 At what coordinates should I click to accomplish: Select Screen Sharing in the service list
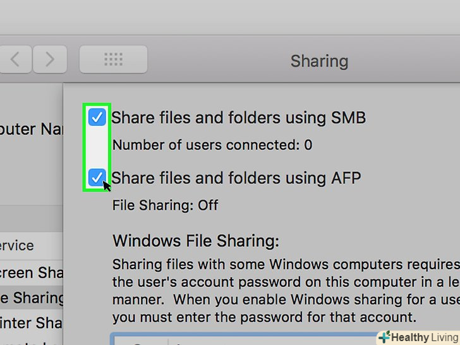click(32, 272)
